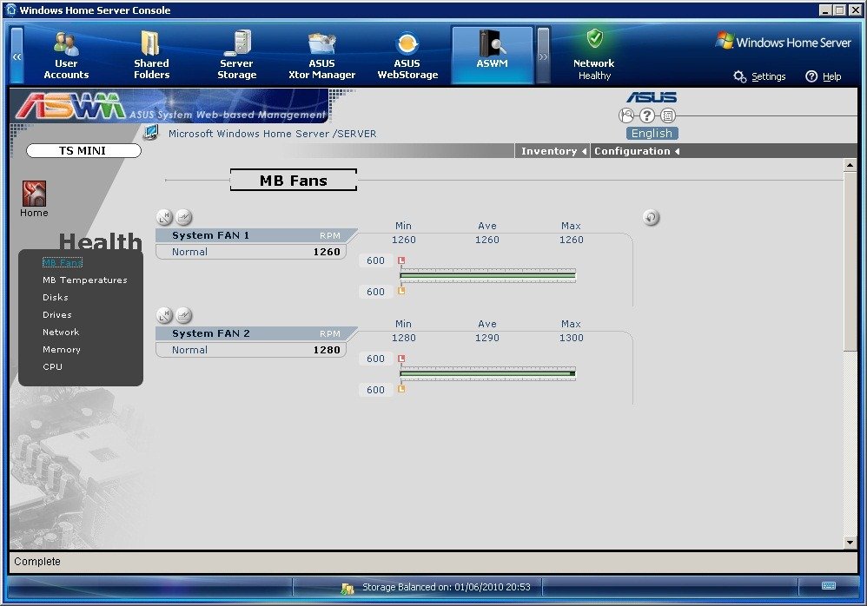
Task: Click the vertical scrollbar thumb
Action: pyautogui.click(x=850, y=260)
